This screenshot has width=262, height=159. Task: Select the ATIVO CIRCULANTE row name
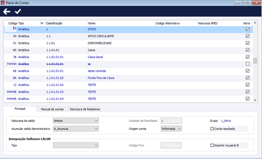(x=101, y=36)
